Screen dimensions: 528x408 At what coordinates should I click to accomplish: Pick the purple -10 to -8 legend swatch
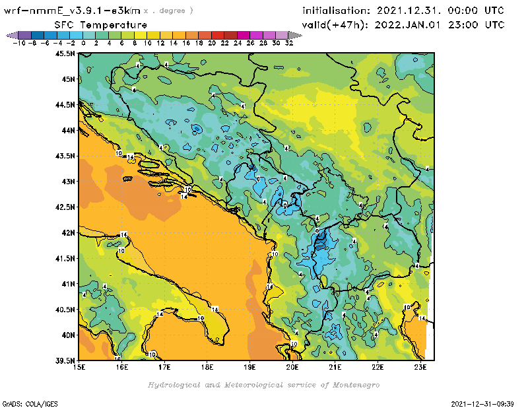(x=24, y=35)
